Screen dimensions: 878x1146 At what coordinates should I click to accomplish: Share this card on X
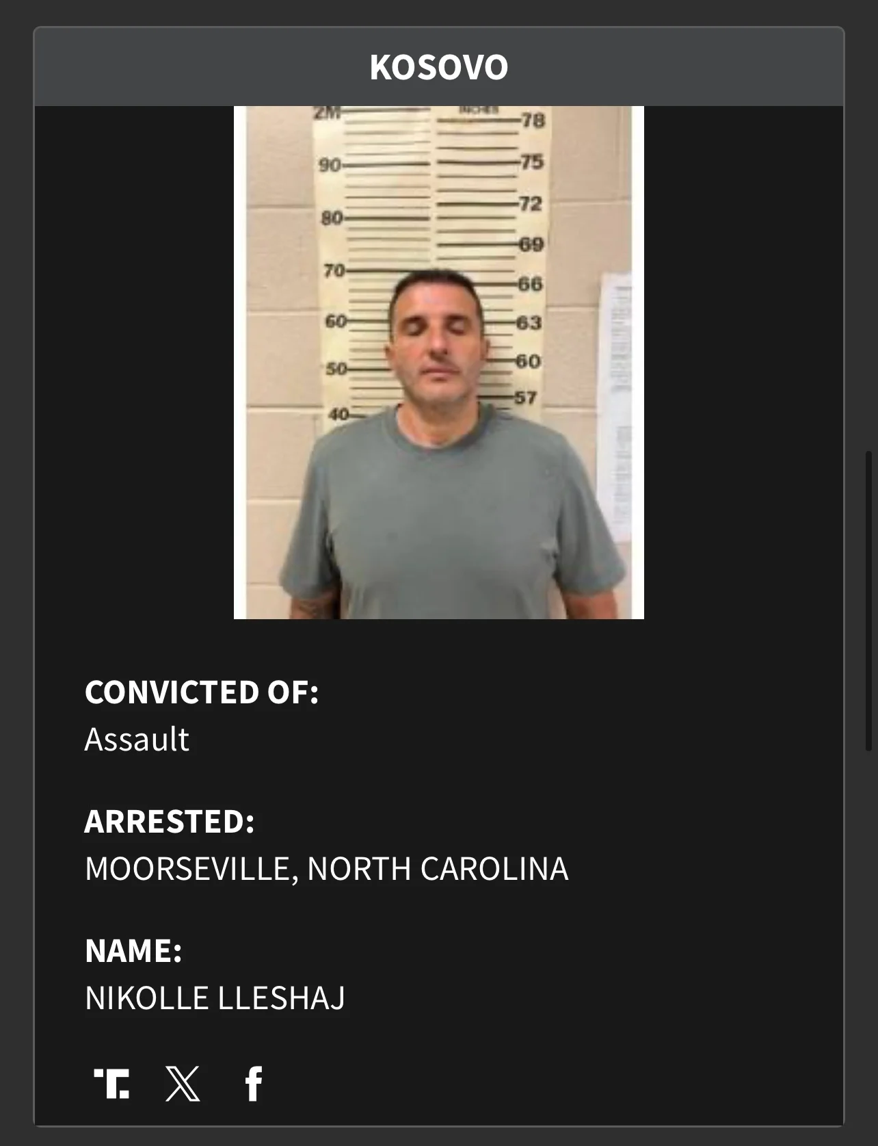click(x=183, y=1084)
